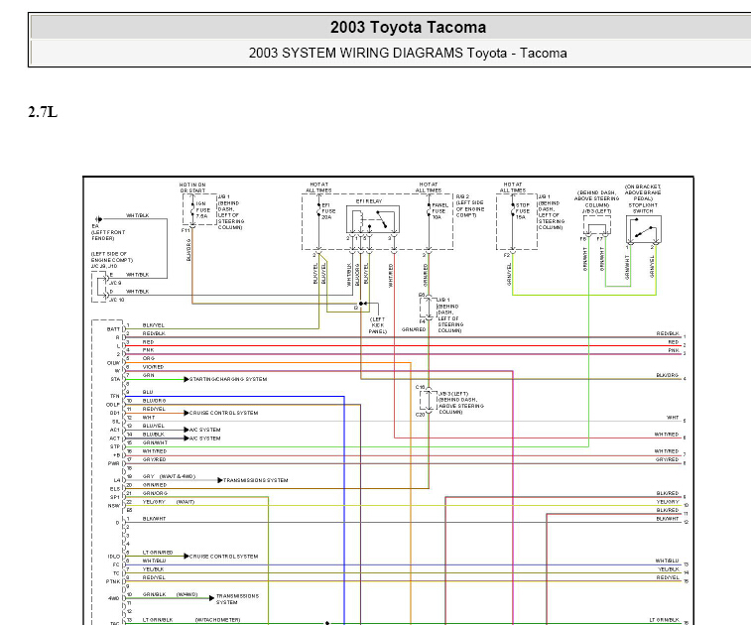Click the "PWR" terminal label
The width and height of the screenshot is (751, 625).
click(x=113, y=463)
